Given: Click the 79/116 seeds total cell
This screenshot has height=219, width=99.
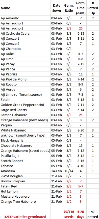Looking at the screenshot, I should coord(69,214).
